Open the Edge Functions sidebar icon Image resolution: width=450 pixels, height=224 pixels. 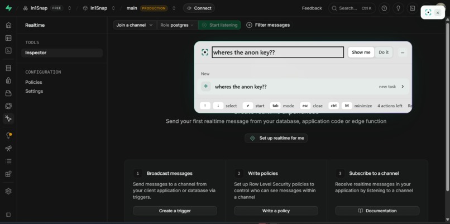click(8, 106)
